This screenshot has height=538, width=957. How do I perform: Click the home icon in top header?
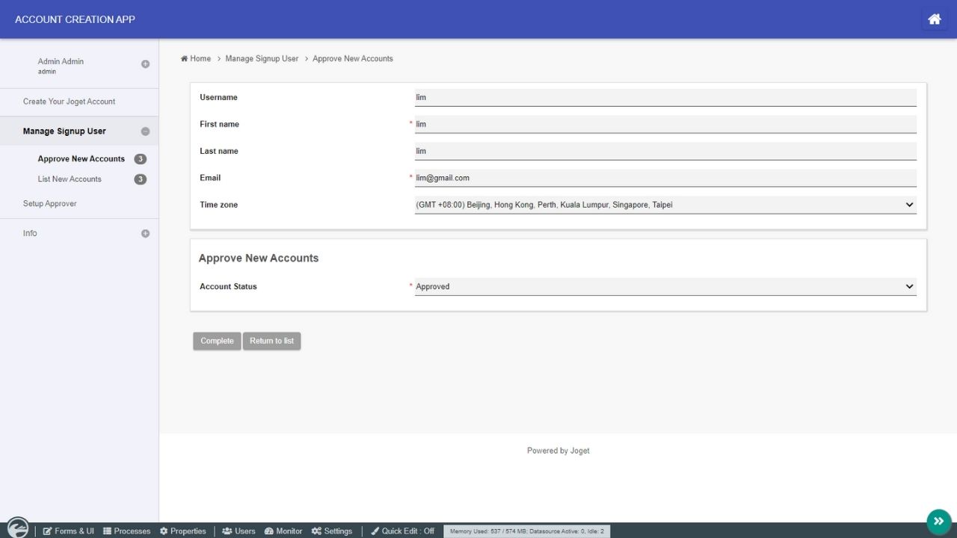point(934,19)
